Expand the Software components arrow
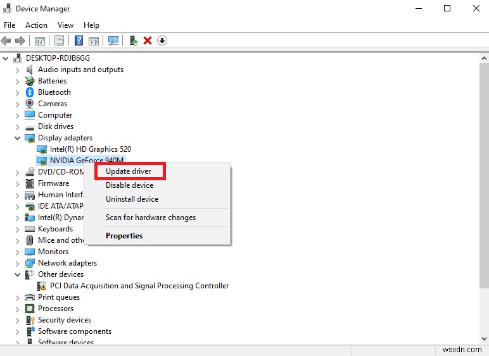Viewport: 489px width, 356px height. point(18,332)
